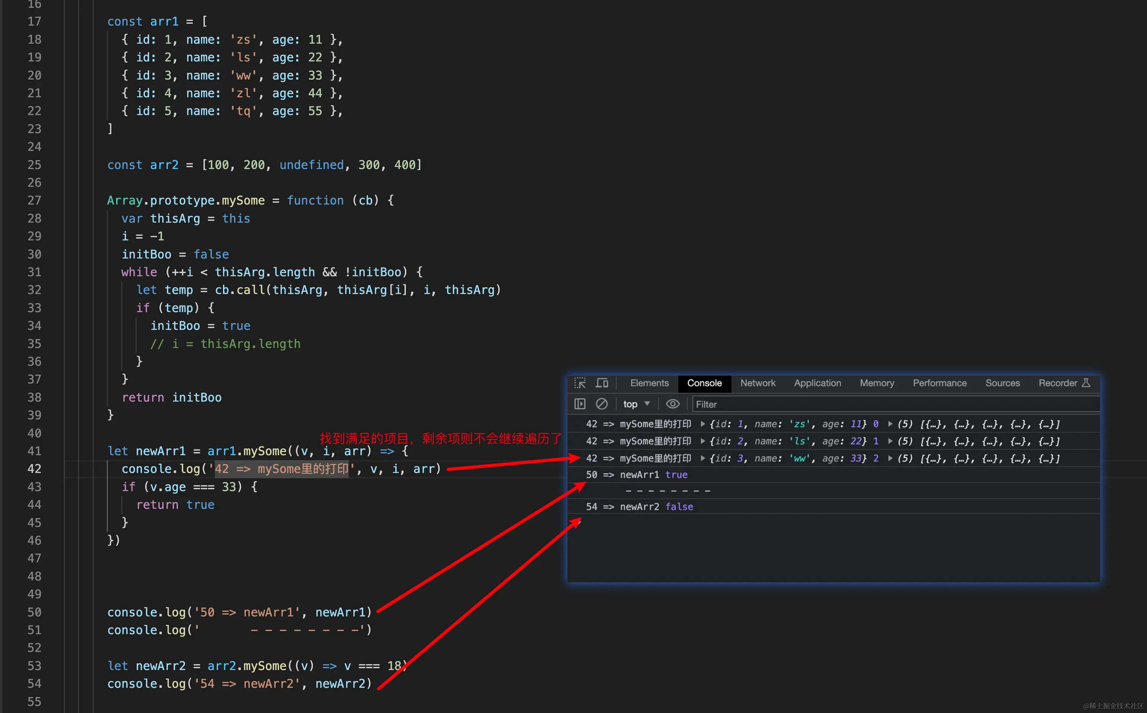Image resolution: width=1147 pixels, height=713 pixels.
Task: Open the Performance tab
Action: [x=940, y=383]
